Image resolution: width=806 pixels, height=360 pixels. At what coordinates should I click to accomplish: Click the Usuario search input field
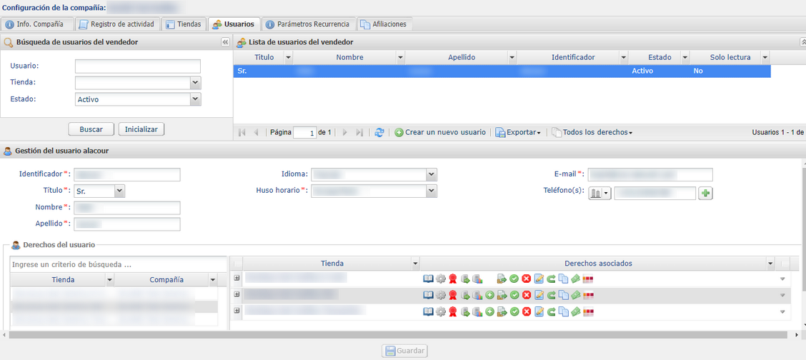pyautogui.click(x=137, y=66)
